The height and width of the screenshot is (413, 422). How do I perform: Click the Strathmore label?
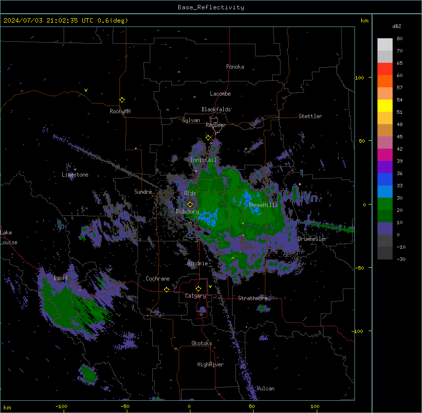click(x=253, y=298)
